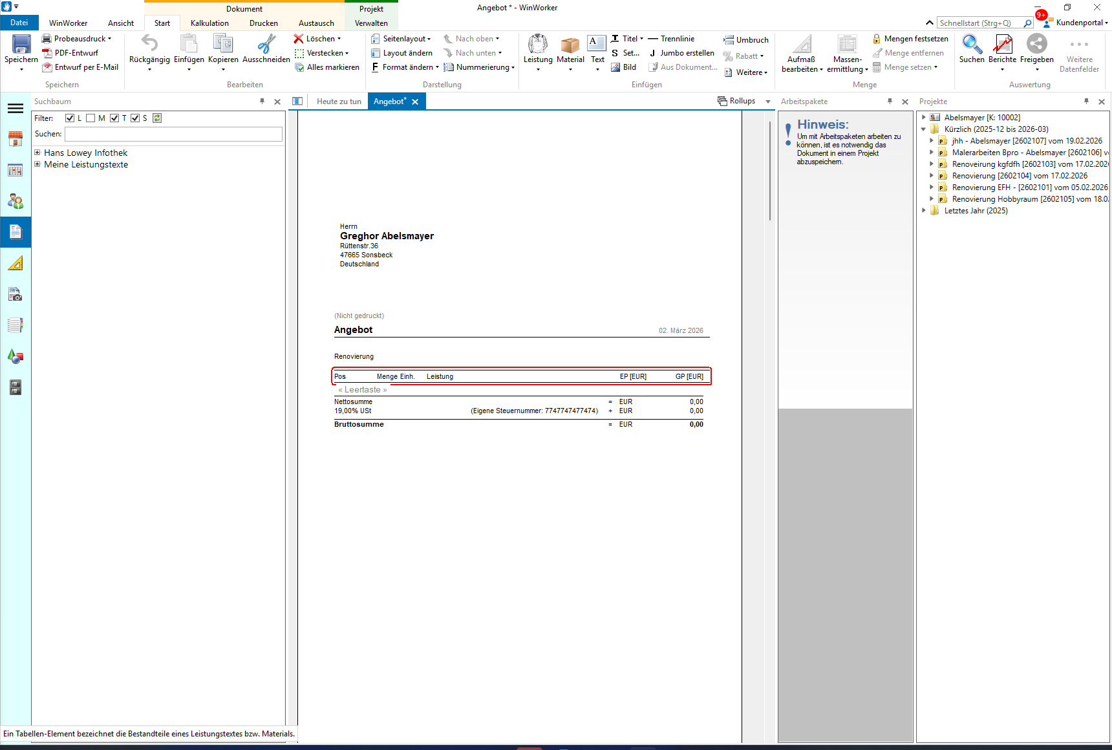The width and height of the screenshot is (1112, 750).
Task: Uncheck the L filter checkbox
Action: pos(70,118)
